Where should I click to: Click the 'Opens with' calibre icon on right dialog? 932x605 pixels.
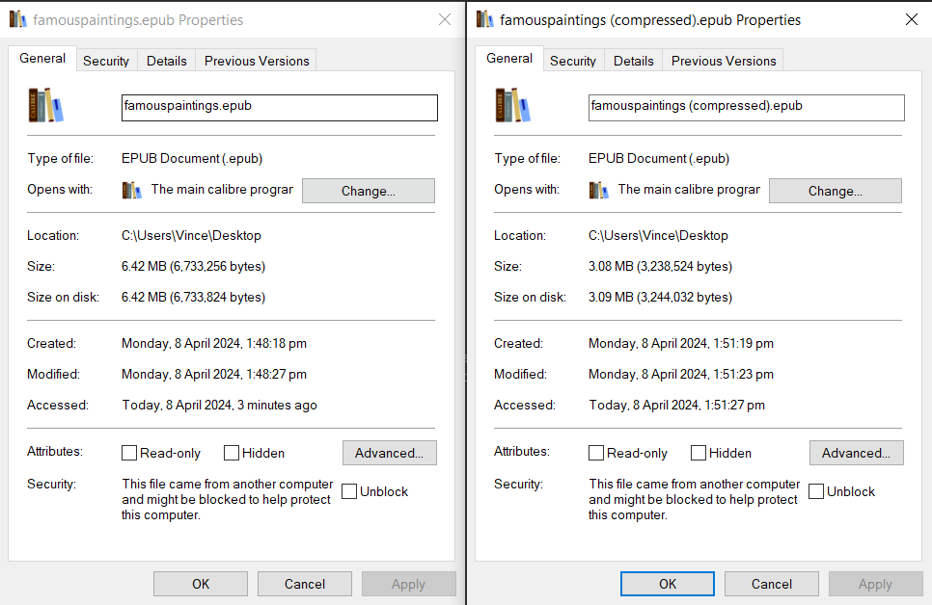(x=599, y=190)
